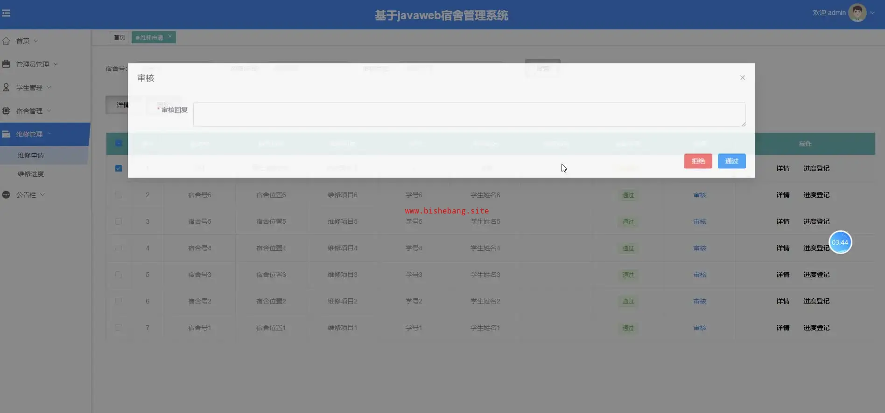Click the admin avatar picture
The height and width of the screenshot is (413, 885).
coord(857,13)
